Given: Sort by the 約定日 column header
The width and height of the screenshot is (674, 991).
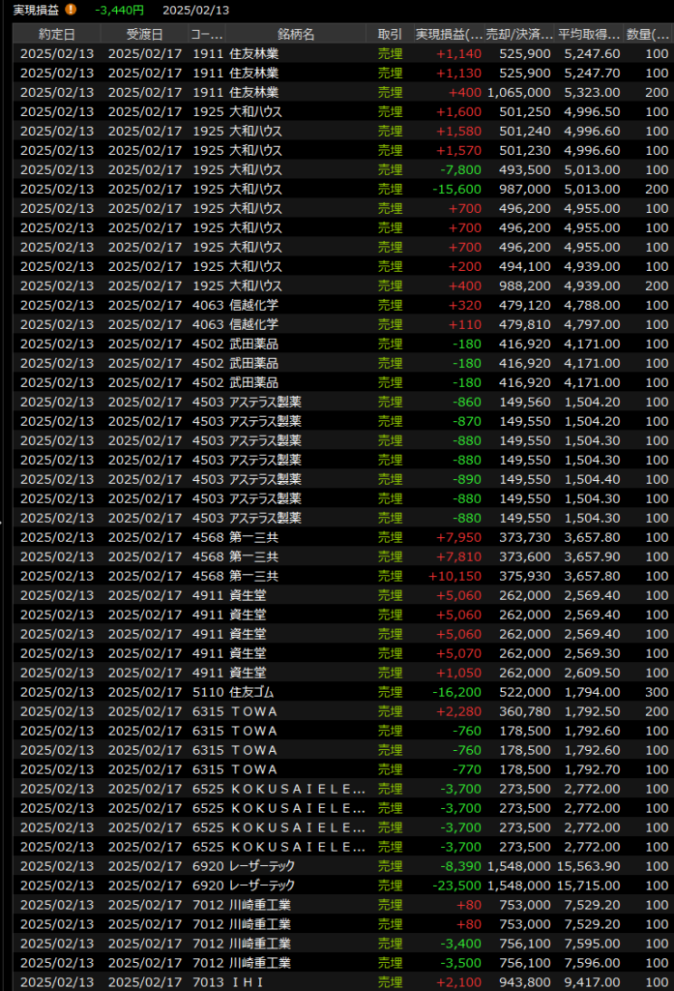Looking at the screenshot, I should coord(56,34).
